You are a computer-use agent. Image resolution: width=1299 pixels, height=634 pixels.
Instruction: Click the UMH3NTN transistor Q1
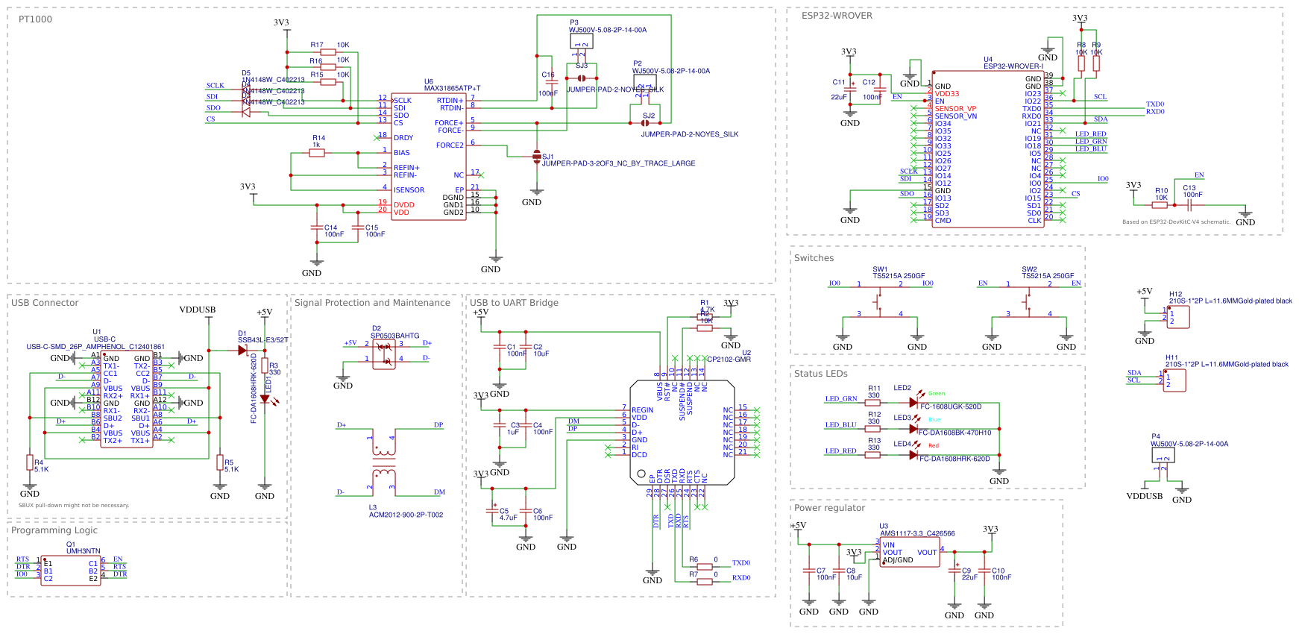click(70, 571)
